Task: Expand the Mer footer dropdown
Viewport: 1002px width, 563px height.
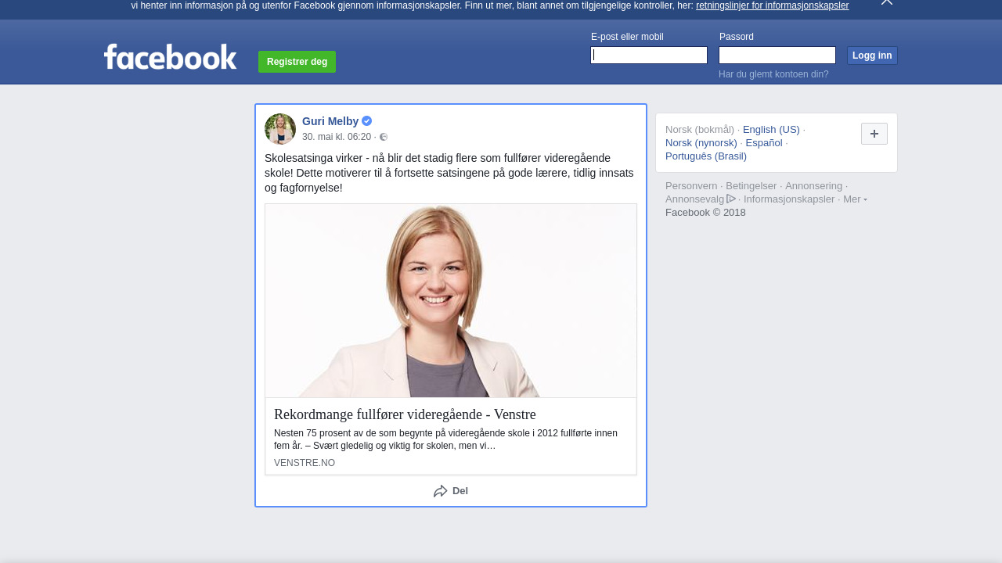Action: [855, 199]
